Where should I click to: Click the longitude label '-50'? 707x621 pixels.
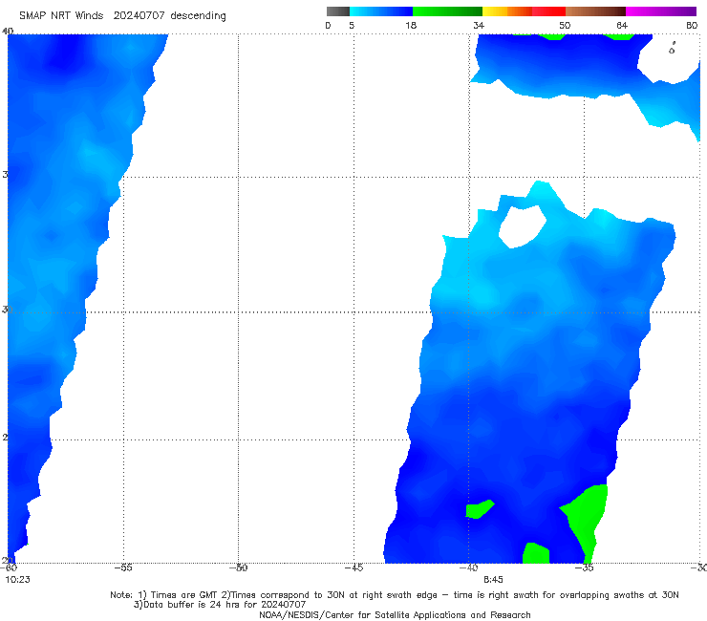239,567
